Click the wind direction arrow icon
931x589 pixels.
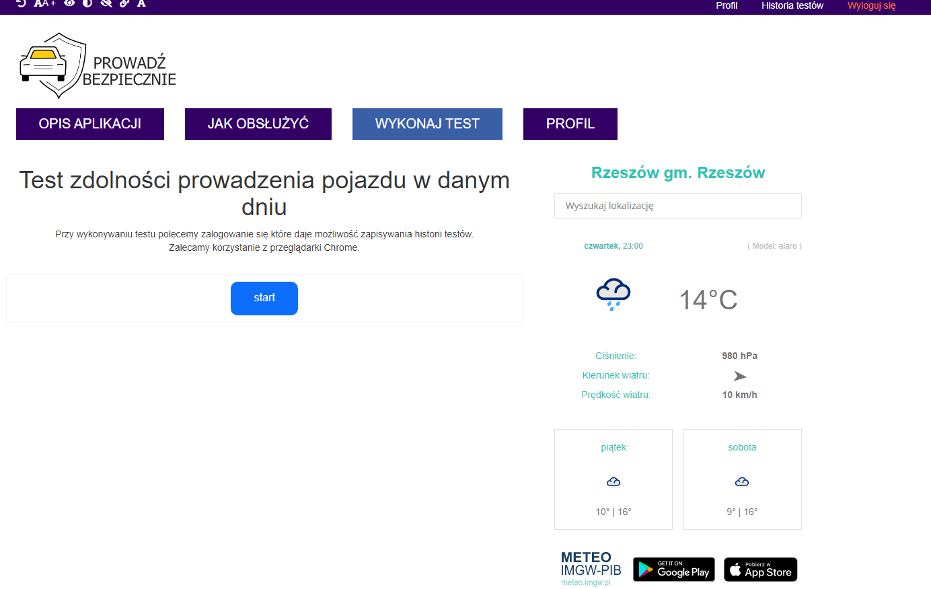(x=739, y=376)
